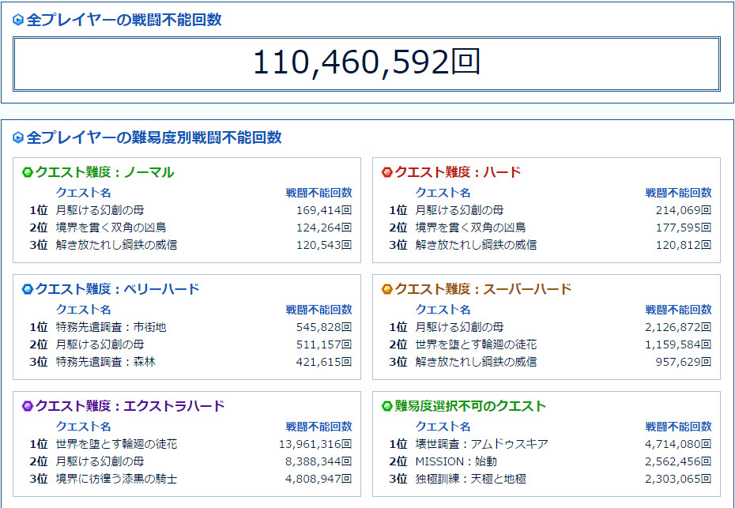Click the green ノーマル difficulty icon

tap(28, 172)
